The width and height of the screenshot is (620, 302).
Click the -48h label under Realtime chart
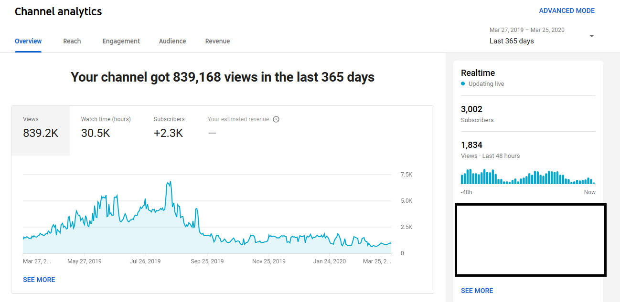click(x=467, y=192)
